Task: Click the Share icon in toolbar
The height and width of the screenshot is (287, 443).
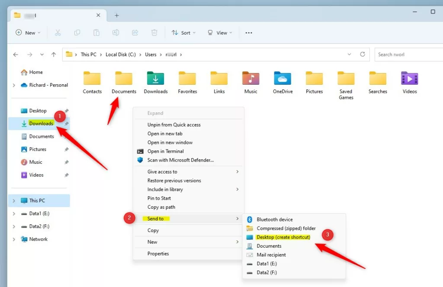Action: tap(135, 33)
